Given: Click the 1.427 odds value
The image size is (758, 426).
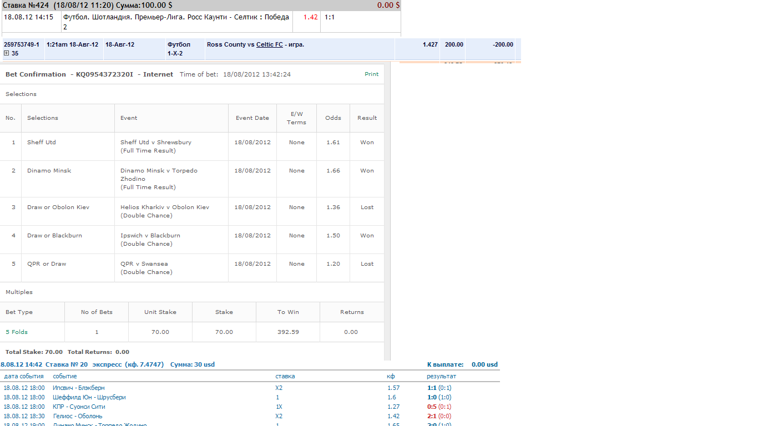Looking at the screenshot, I should pyautogui.click(x=430, y=44).
